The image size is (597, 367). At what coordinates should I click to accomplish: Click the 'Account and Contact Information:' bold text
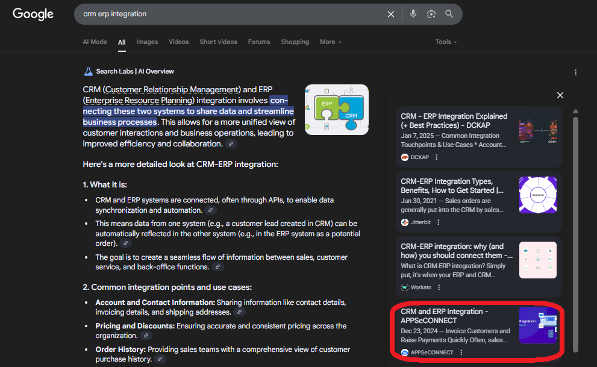point(155,303)
